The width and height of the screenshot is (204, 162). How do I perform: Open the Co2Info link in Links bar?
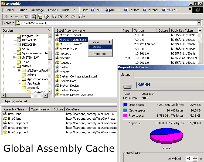(x=132, y=10)
